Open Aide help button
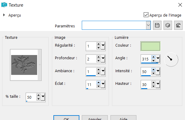The image size is (185, 120). tap(123, 118)
